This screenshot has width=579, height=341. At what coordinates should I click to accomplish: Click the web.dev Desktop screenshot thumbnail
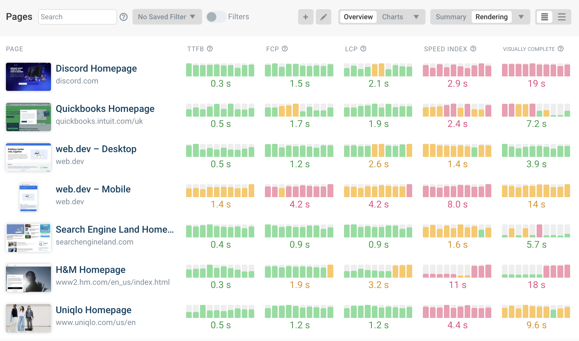click(28, 157)
